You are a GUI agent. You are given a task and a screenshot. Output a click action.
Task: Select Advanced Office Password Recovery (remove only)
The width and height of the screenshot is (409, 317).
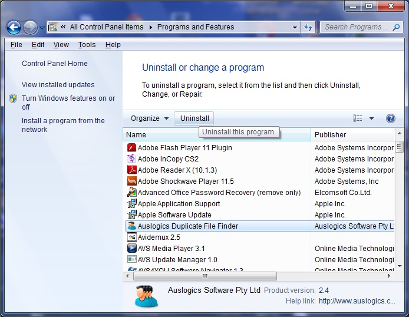tap(219, 193)
